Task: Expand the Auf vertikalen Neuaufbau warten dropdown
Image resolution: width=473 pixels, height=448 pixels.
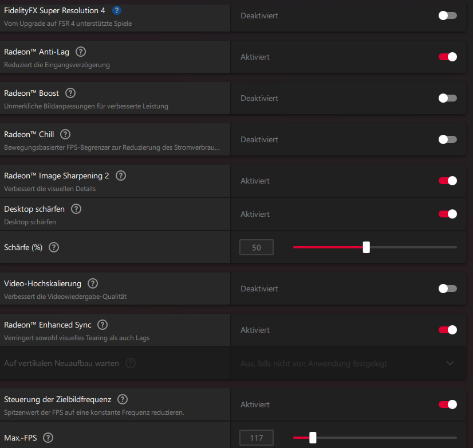Action: pos(348,363)
